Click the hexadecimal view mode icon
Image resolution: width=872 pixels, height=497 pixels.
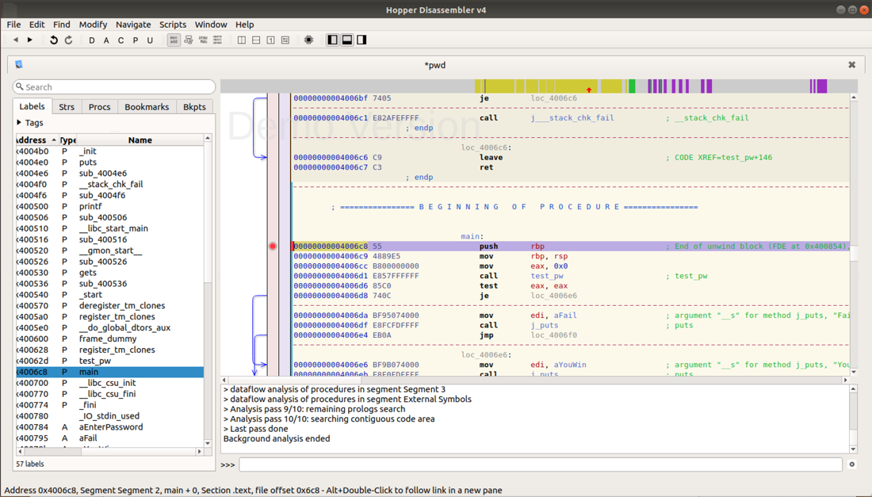(x=217, y=40)
